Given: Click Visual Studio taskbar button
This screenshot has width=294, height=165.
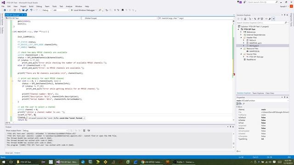Looking at the screenshot, I should coord(67,162).
